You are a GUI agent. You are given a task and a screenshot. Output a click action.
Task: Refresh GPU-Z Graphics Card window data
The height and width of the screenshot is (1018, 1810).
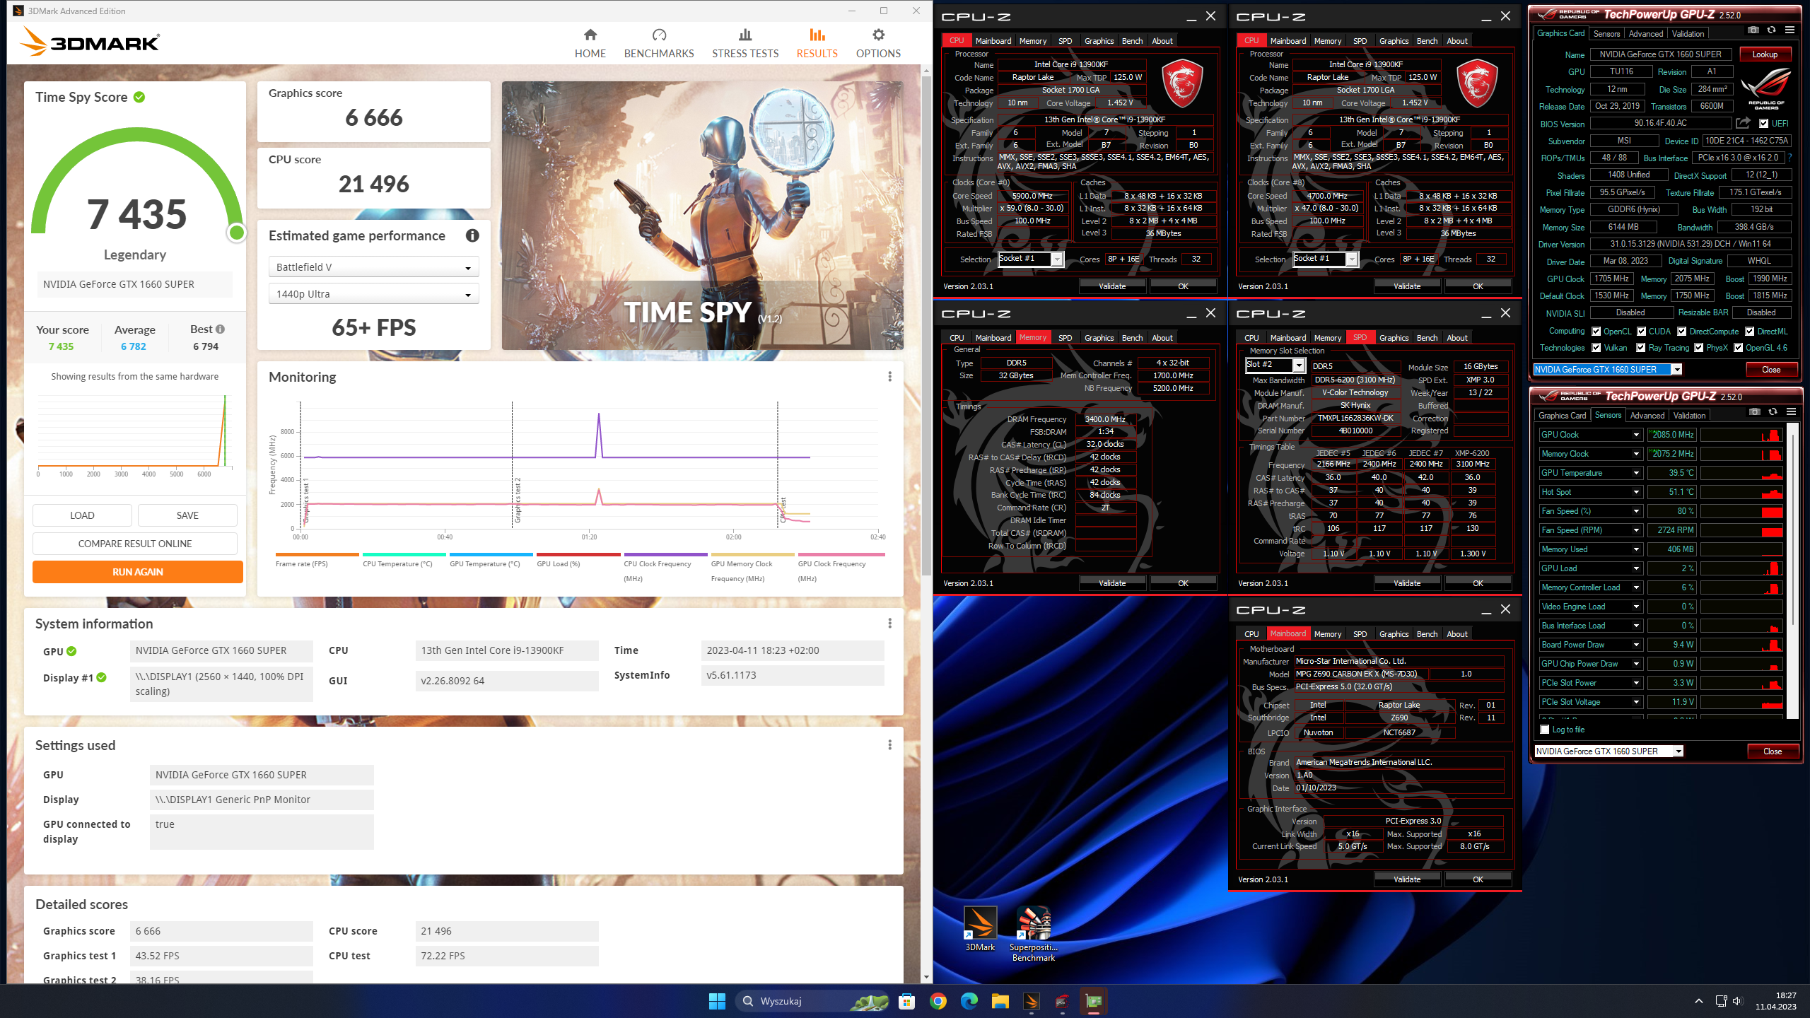coord(1771,30)
